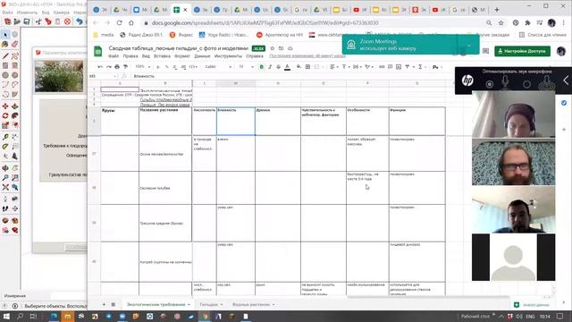The width and height of the screenshot is (572, 322).
Task: Toggle italic formatting
Action: [270, 67]
